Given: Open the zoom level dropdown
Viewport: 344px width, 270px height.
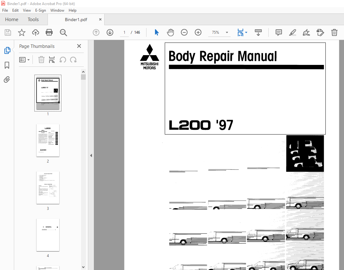Looking at the screenshot, I should [x=227, y=32].
